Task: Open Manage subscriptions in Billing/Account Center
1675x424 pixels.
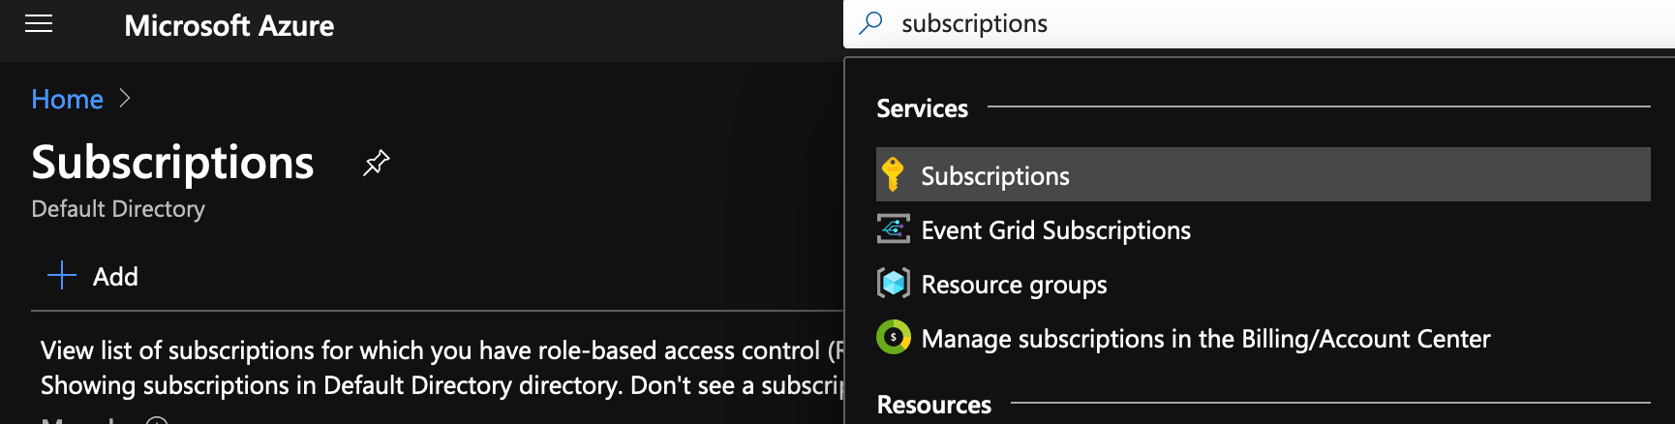Action: click(x=1205, y=339)
